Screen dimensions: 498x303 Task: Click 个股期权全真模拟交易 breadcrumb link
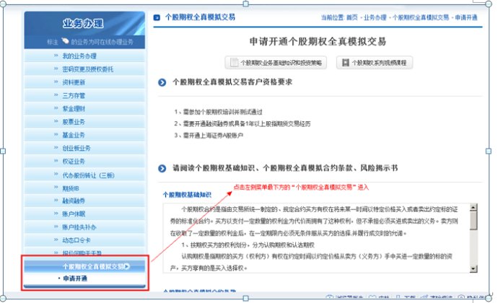(421, 18)
